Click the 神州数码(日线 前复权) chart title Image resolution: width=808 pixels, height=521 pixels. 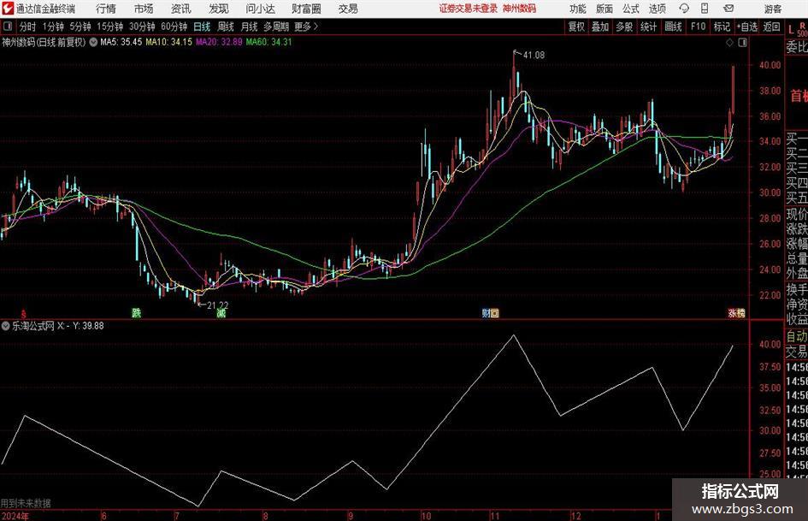44,42
